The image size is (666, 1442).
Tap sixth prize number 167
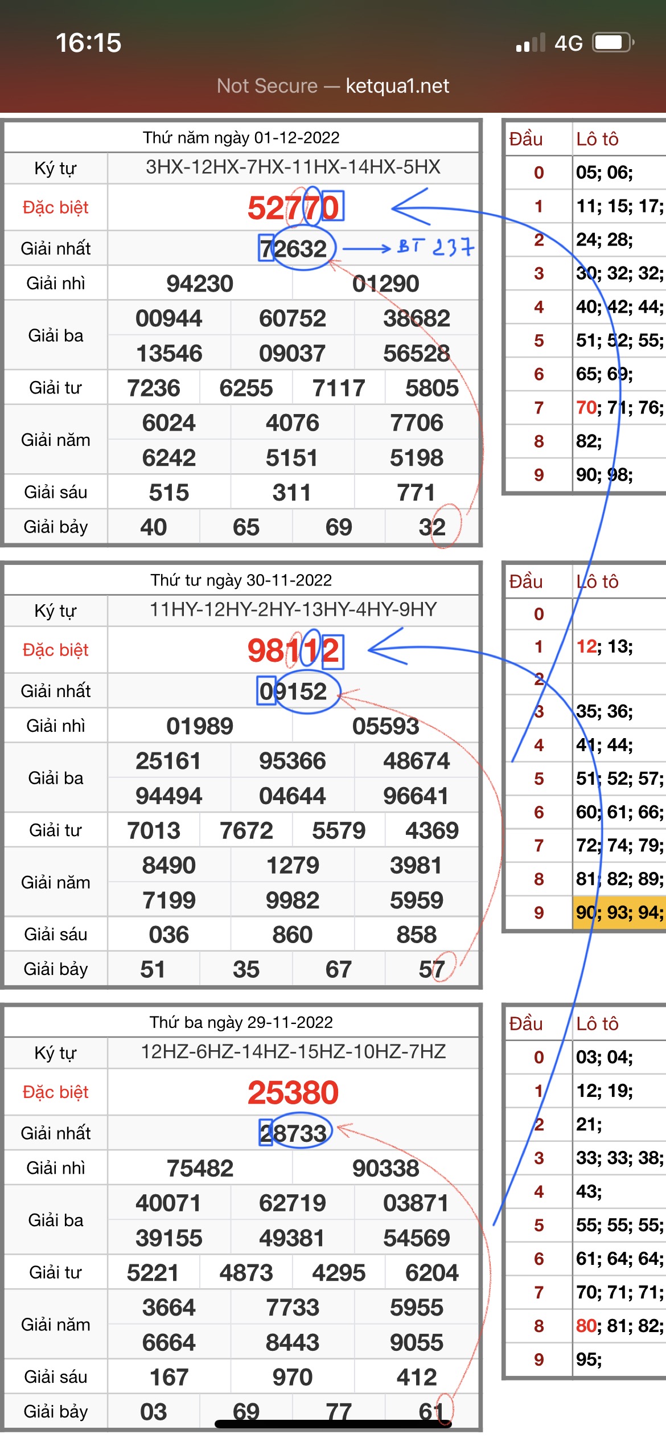[169, 1378]
